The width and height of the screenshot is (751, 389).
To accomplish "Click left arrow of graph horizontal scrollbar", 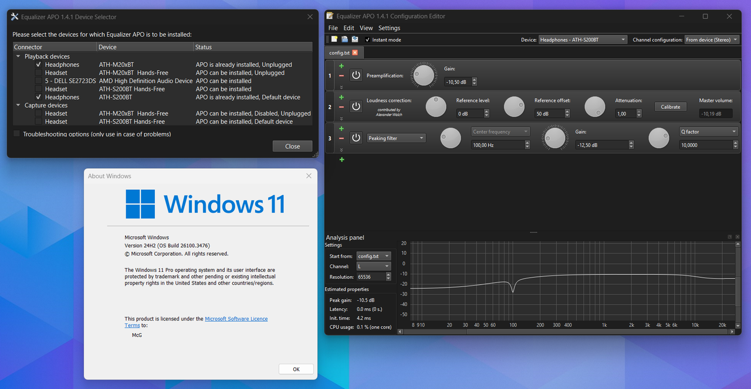I will click(401, 332).
